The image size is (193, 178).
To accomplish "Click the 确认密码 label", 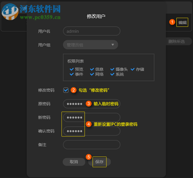I will (x=46, y=131).
